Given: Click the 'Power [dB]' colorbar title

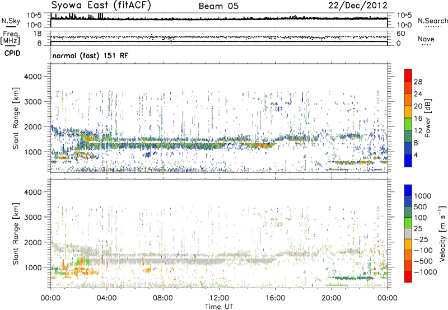Looking at the screenshot, I should pos(427,118).
